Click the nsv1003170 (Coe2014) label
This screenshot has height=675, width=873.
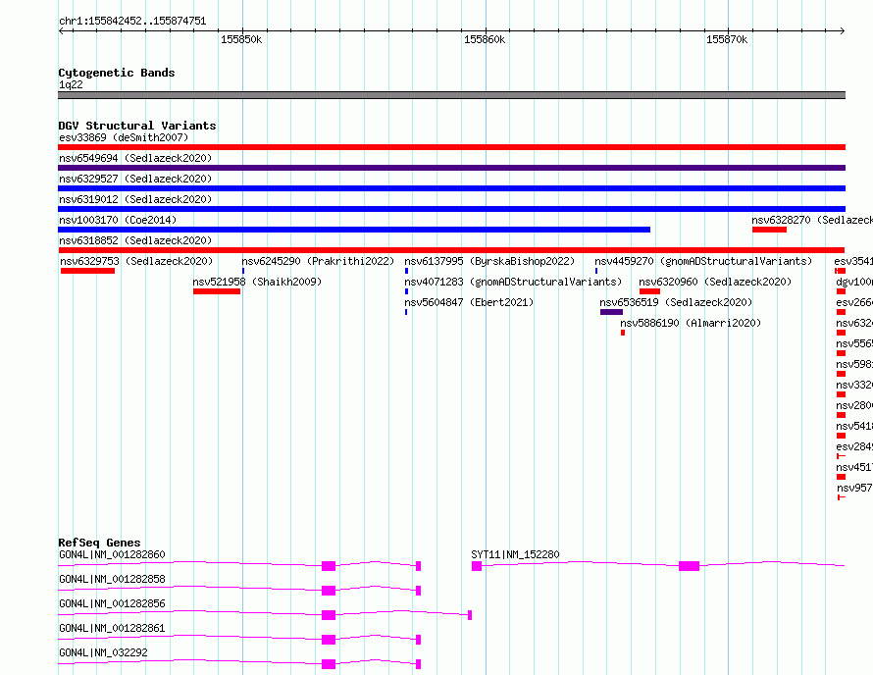pyautogui.click(x=118, y=220)
